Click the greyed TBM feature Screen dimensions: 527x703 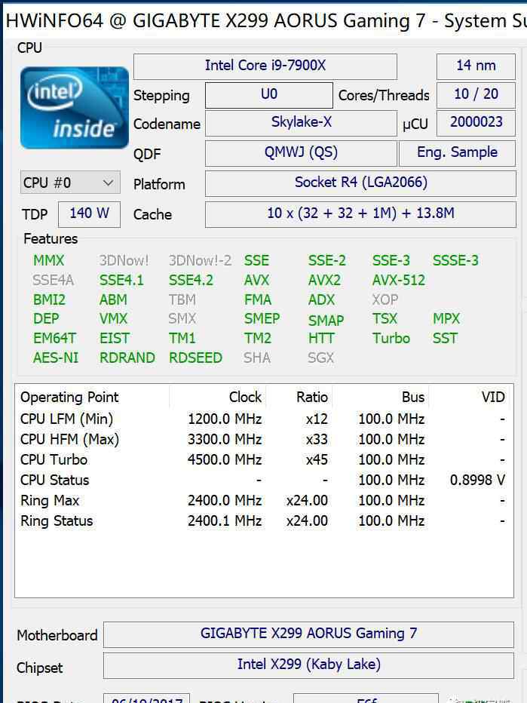182,299
